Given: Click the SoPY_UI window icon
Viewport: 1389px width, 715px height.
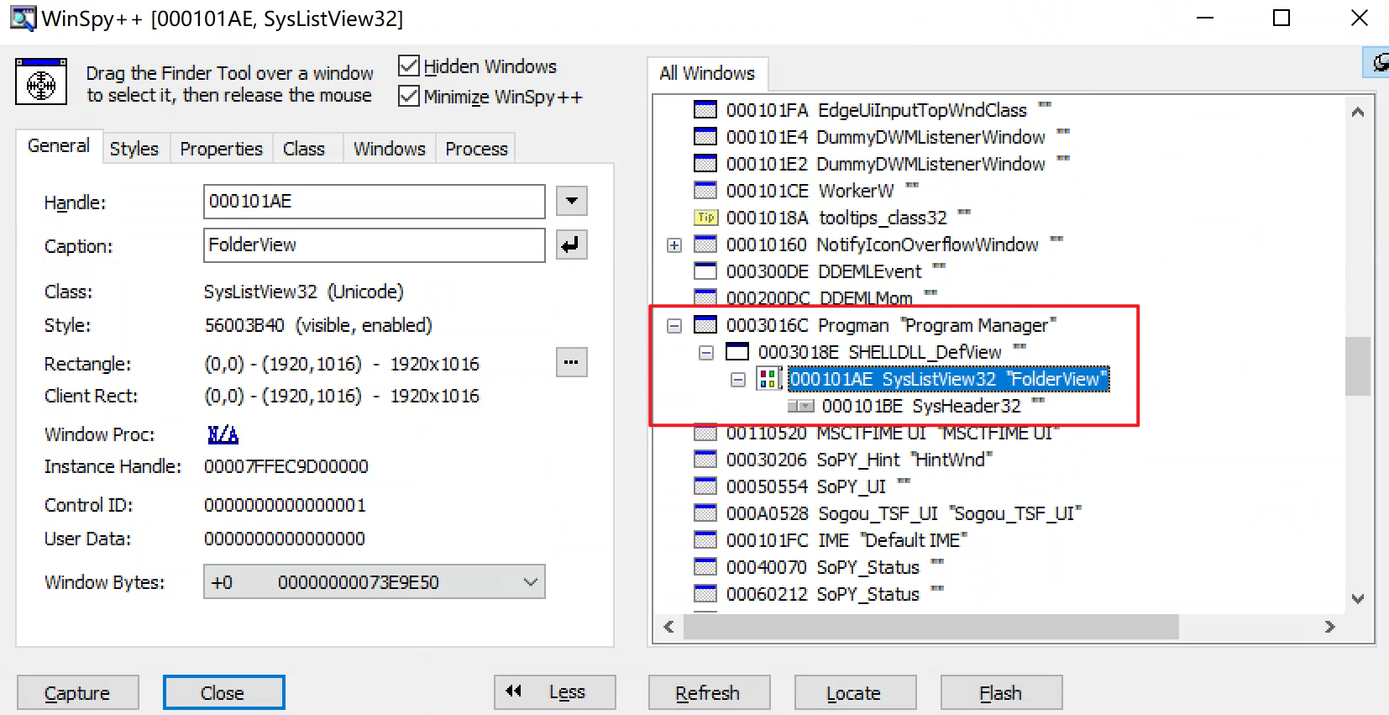Looking at the screenshot, I should pos(705,486).
